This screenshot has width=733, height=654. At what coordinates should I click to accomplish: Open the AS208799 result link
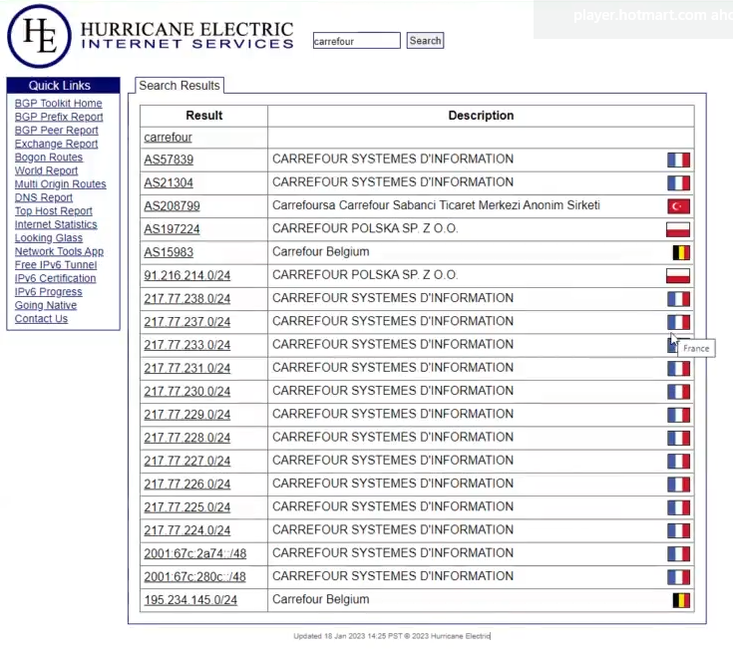pos(172,206)
